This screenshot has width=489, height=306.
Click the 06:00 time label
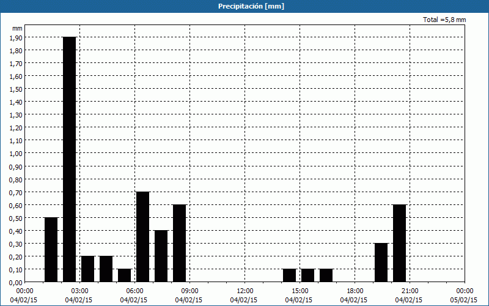pyautogui.click(x=134, y=291)
